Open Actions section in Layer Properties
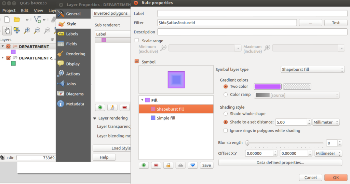Viewport: 350px width, 184px height. tap(73, 74)
